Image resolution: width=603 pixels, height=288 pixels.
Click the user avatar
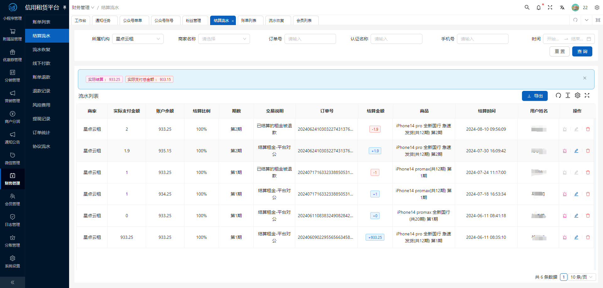click(x=575, y=8)
